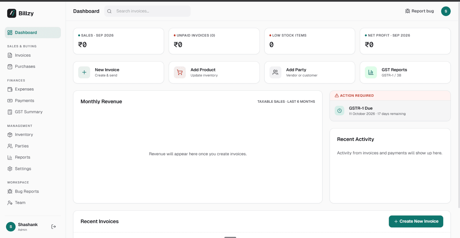This screenshot has height=238, width=460.
Task: Click the bug icon in the header
Action: point(408,11)
